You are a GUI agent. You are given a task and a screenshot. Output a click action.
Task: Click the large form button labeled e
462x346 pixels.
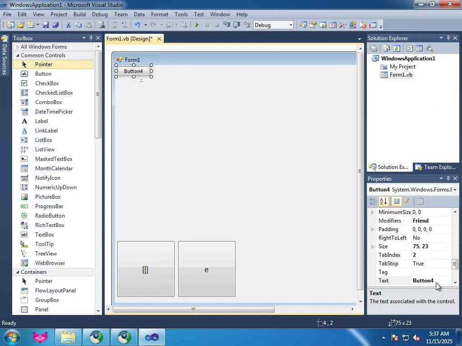coord(207,269)
